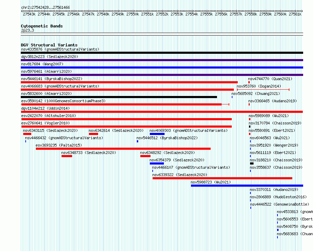This screenshot has width=313, height=251.
Task: Click the 27550k ruler tick label
Action: [133, 14]
